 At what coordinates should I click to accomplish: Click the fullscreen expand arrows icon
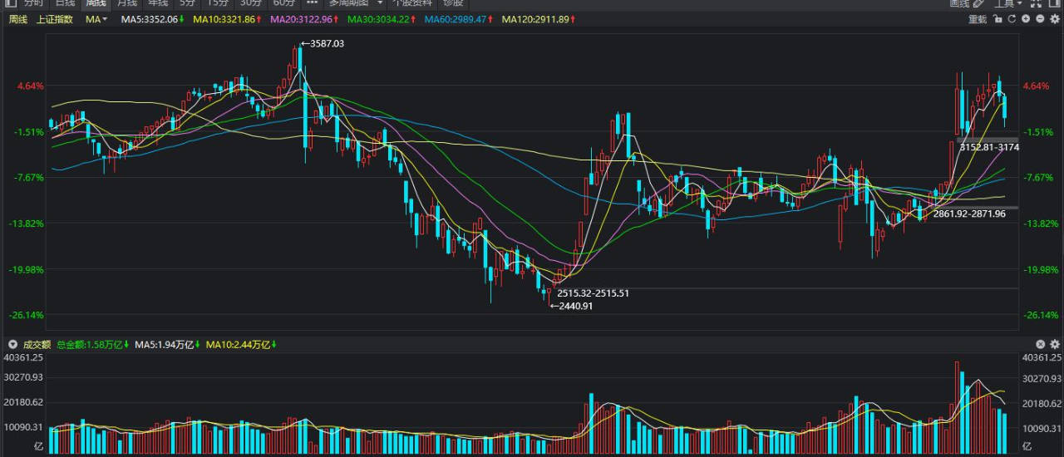1036,3
